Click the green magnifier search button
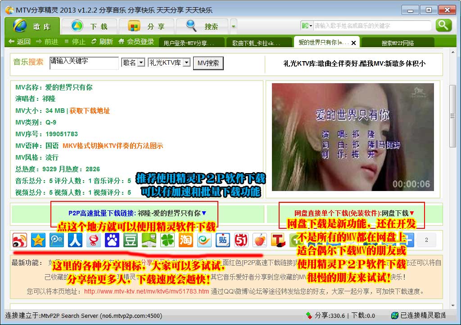 click(443, 26)
